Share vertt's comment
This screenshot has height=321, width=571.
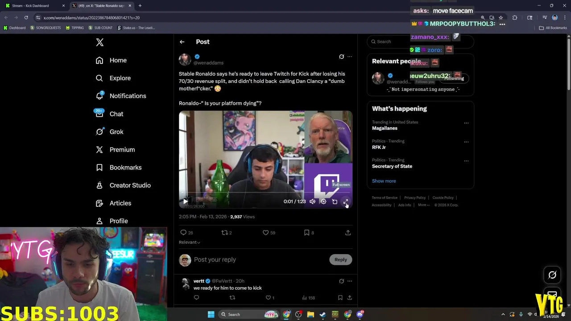[x=350, y=297]
